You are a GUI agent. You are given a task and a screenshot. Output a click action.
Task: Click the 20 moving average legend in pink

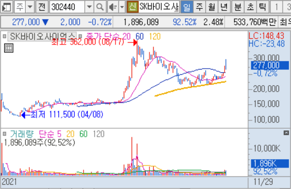point(126,36)
